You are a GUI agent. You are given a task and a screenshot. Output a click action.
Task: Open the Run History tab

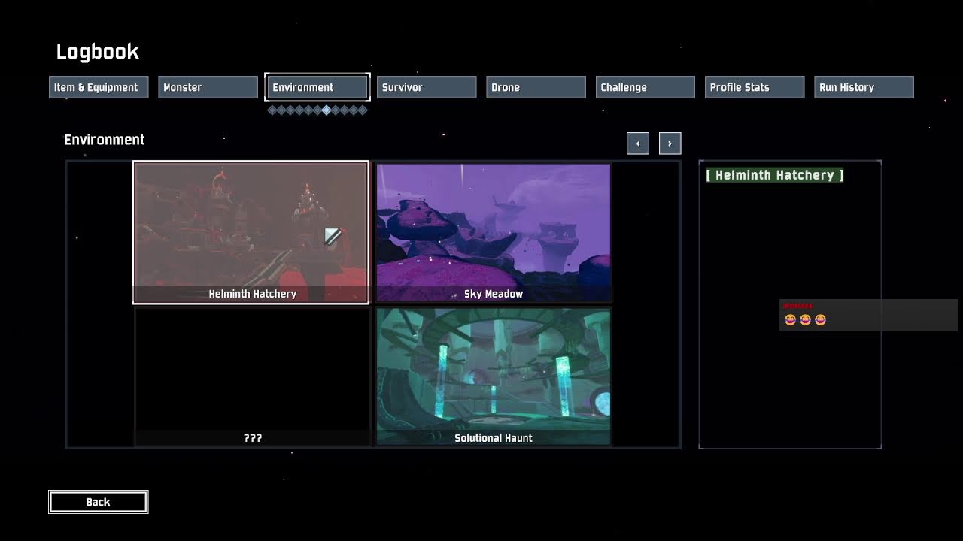click(864, 87)
